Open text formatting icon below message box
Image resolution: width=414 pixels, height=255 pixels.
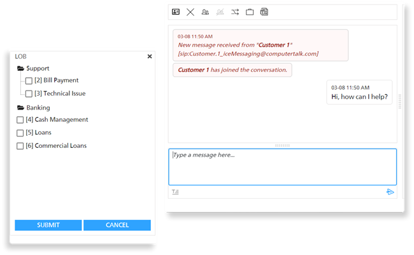click(175, 192)
